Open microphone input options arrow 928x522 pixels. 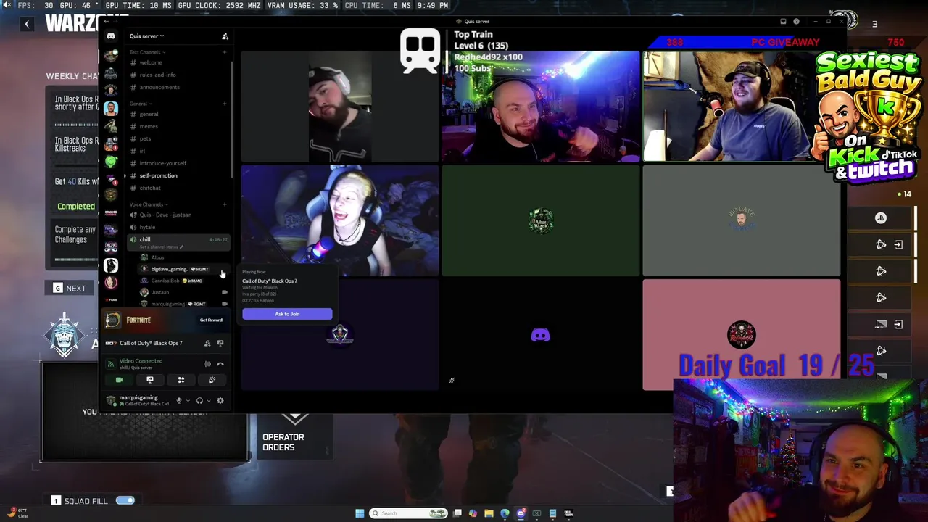click(x=188, y=400)
